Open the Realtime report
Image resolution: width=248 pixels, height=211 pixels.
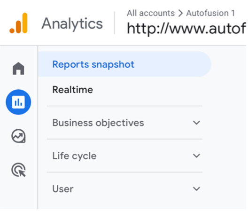pos(73,90)
